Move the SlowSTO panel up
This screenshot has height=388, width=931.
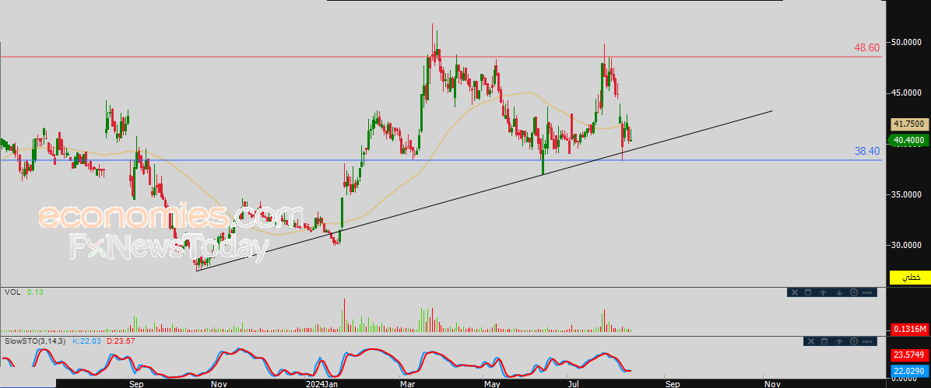click(x=840, y=341)
